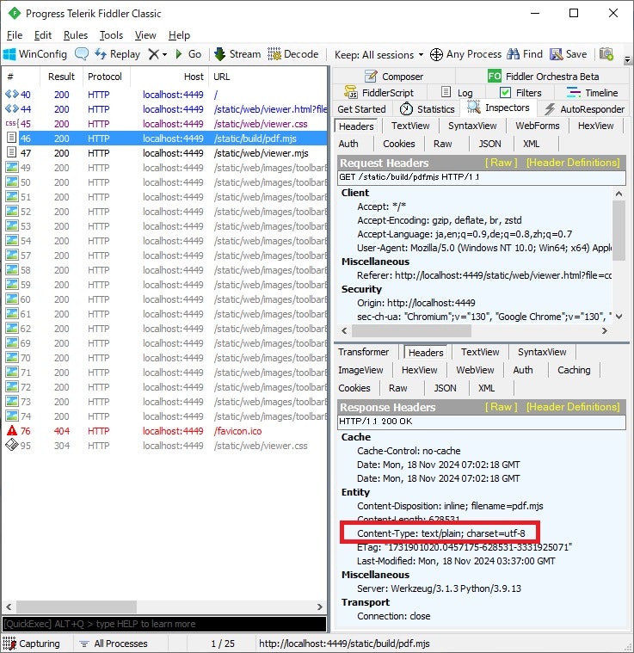The image size is (634, 653).
Task: Click the Go resume button
Action: pos(188,54)
